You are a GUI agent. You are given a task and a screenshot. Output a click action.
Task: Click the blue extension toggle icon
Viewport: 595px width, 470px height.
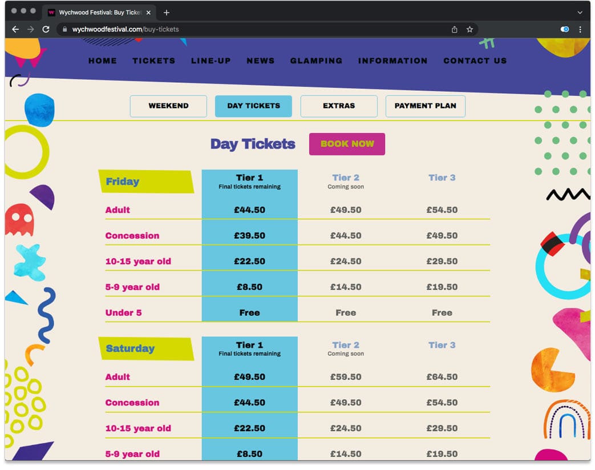565,29
